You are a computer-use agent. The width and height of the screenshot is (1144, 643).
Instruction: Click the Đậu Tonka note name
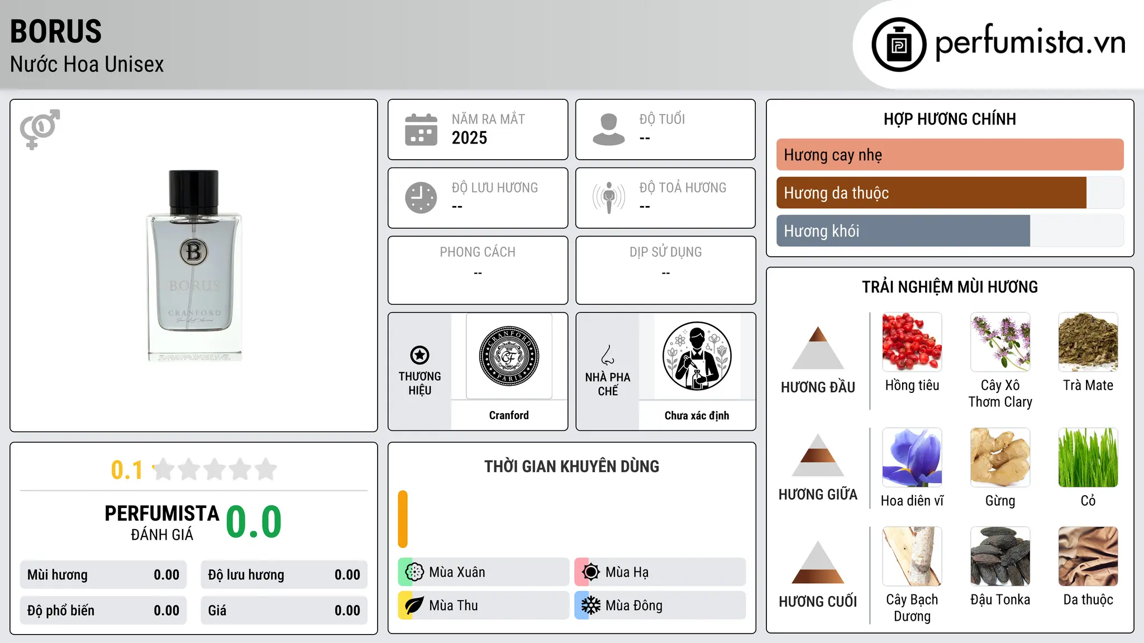point(1000,599)
